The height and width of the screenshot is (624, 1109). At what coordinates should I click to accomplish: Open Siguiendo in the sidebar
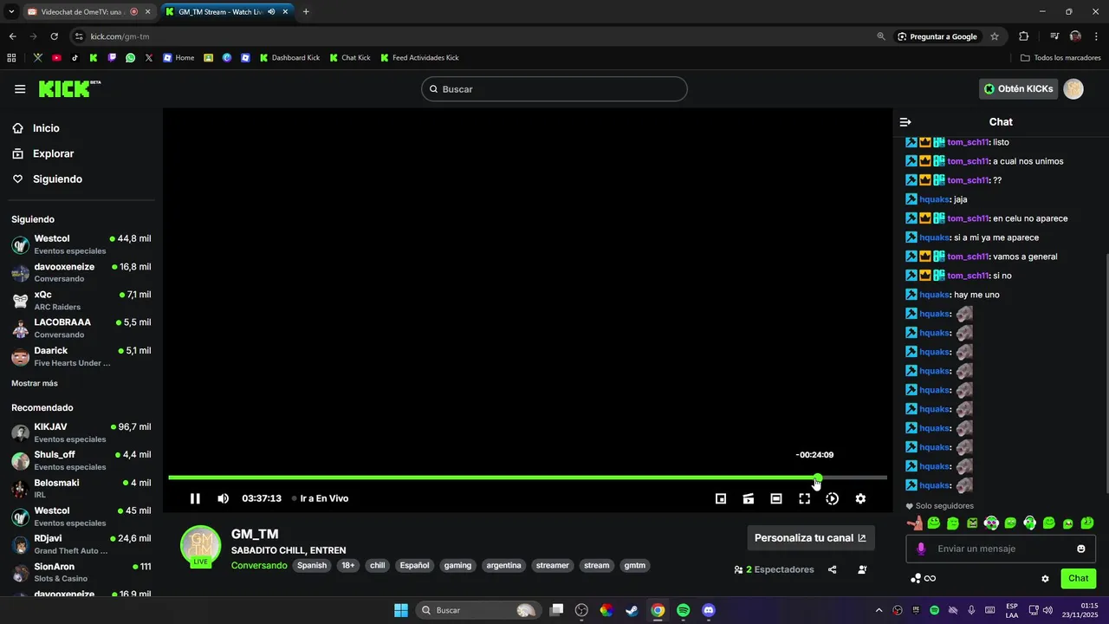point(57,179)
